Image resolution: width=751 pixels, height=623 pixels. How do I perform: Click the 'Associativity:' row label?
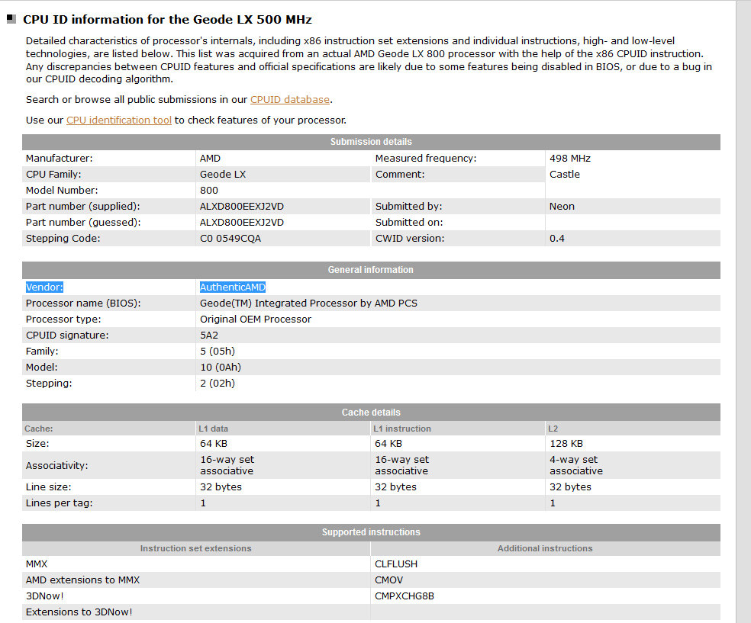tap(57, 466)
